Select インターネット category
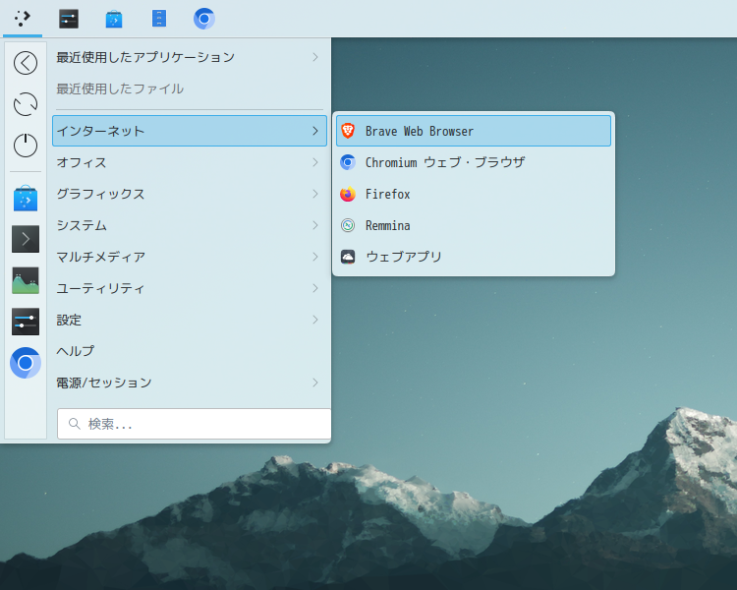Viewport: 737px width, 590px height. pyautogui.click(x=190, y=131)
